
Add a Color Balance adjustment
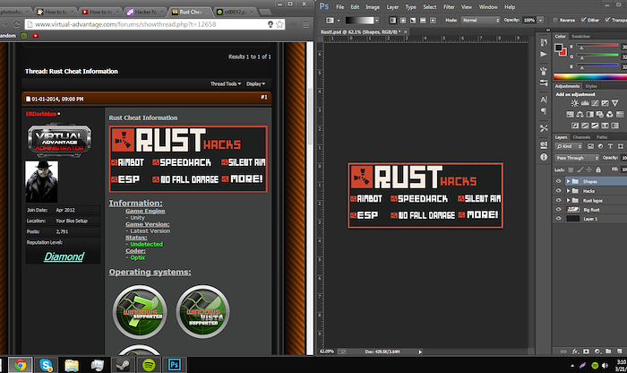pos(580,115)
